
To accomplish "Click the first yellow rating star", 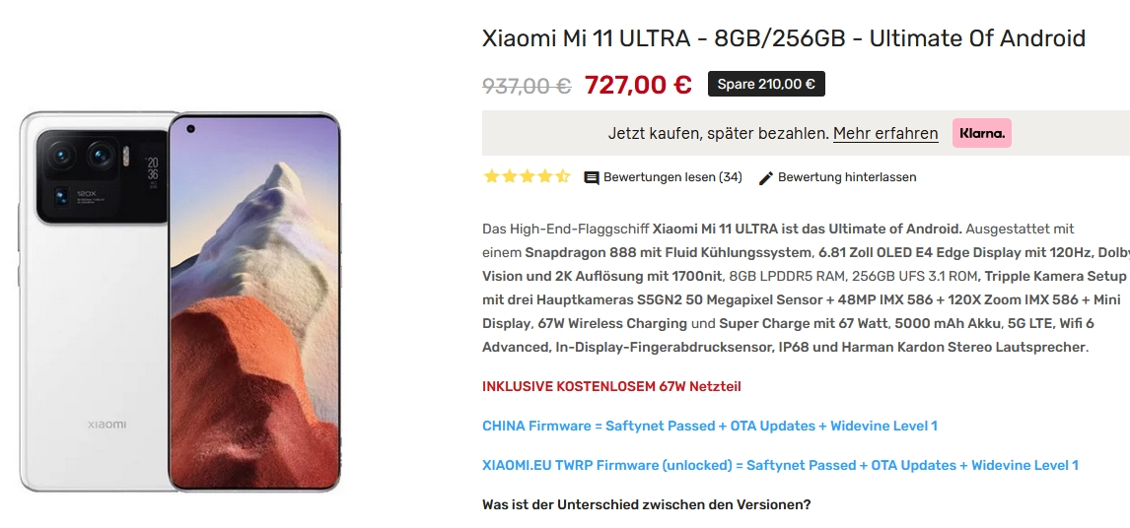I will pyautogui.click(x=491, y=176).
